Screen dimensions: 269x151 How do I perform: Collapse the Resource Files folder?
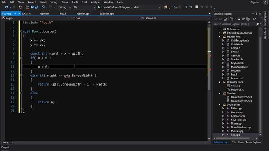(x=219, y=82)
